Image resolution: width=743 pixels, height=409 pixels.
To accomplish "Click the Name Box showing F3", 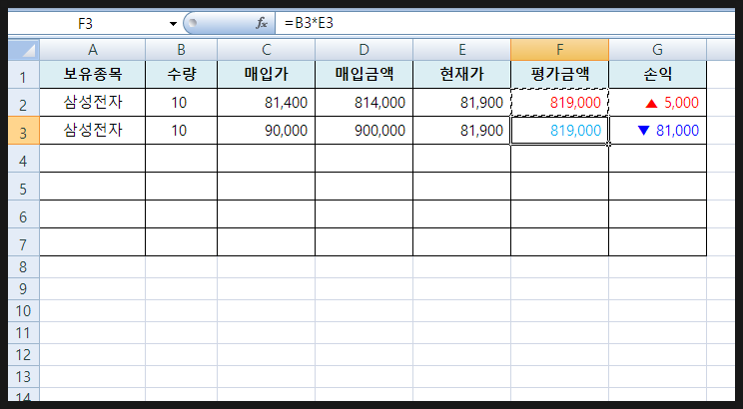I will 85,24.
